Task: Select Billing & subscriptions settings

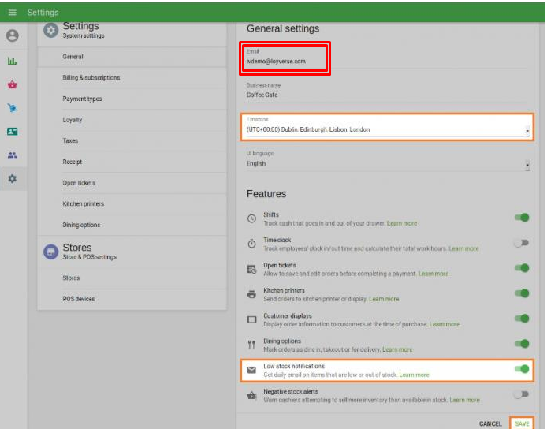Action: click(x=91, y=78)
